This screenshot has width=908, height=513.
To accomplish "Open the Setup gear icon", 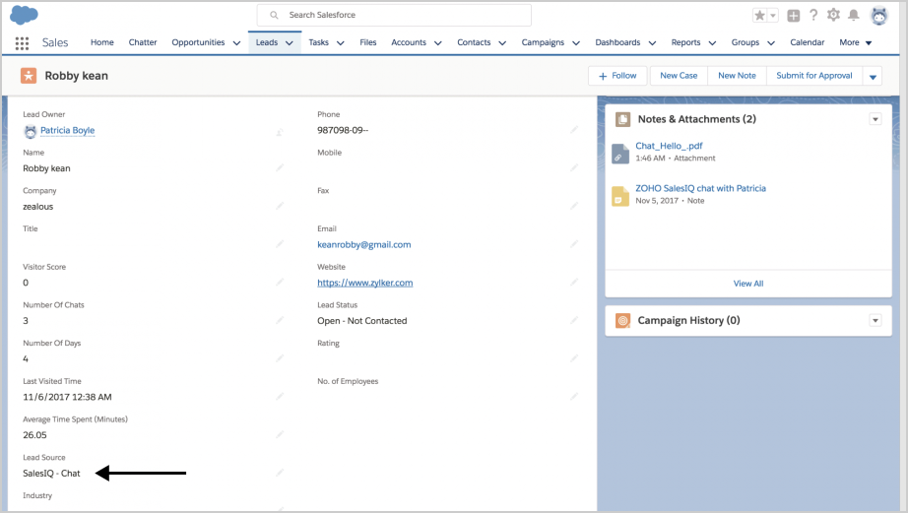I will tap(833, 16).
